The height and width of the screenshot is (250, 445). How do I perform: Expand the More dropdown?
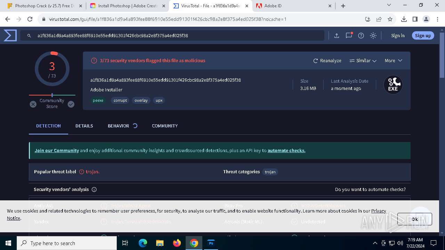[393, 60]
